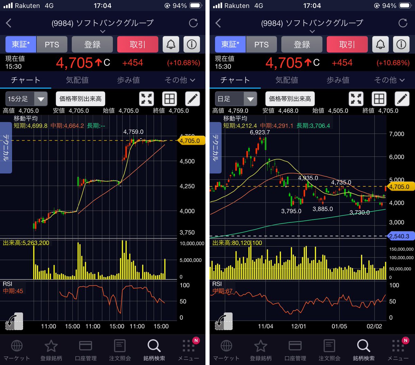Tap the rotate-screen icon on the left chart

[x=14, y=321]
